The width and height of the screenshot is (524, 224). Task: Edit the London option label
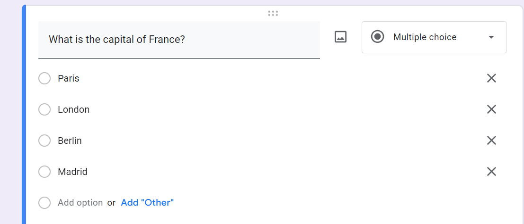pyautogui.click(x=73, y=109)
